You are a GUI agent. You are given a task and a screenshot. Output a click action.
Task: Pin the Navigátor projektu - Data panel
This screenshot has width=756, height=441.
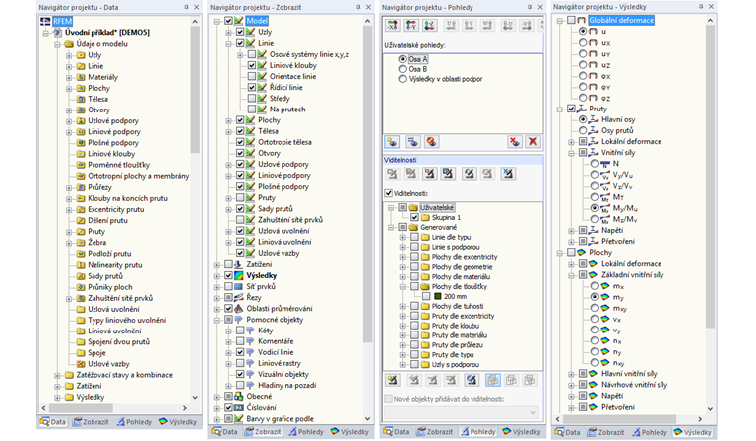click(x=186, y=7)
